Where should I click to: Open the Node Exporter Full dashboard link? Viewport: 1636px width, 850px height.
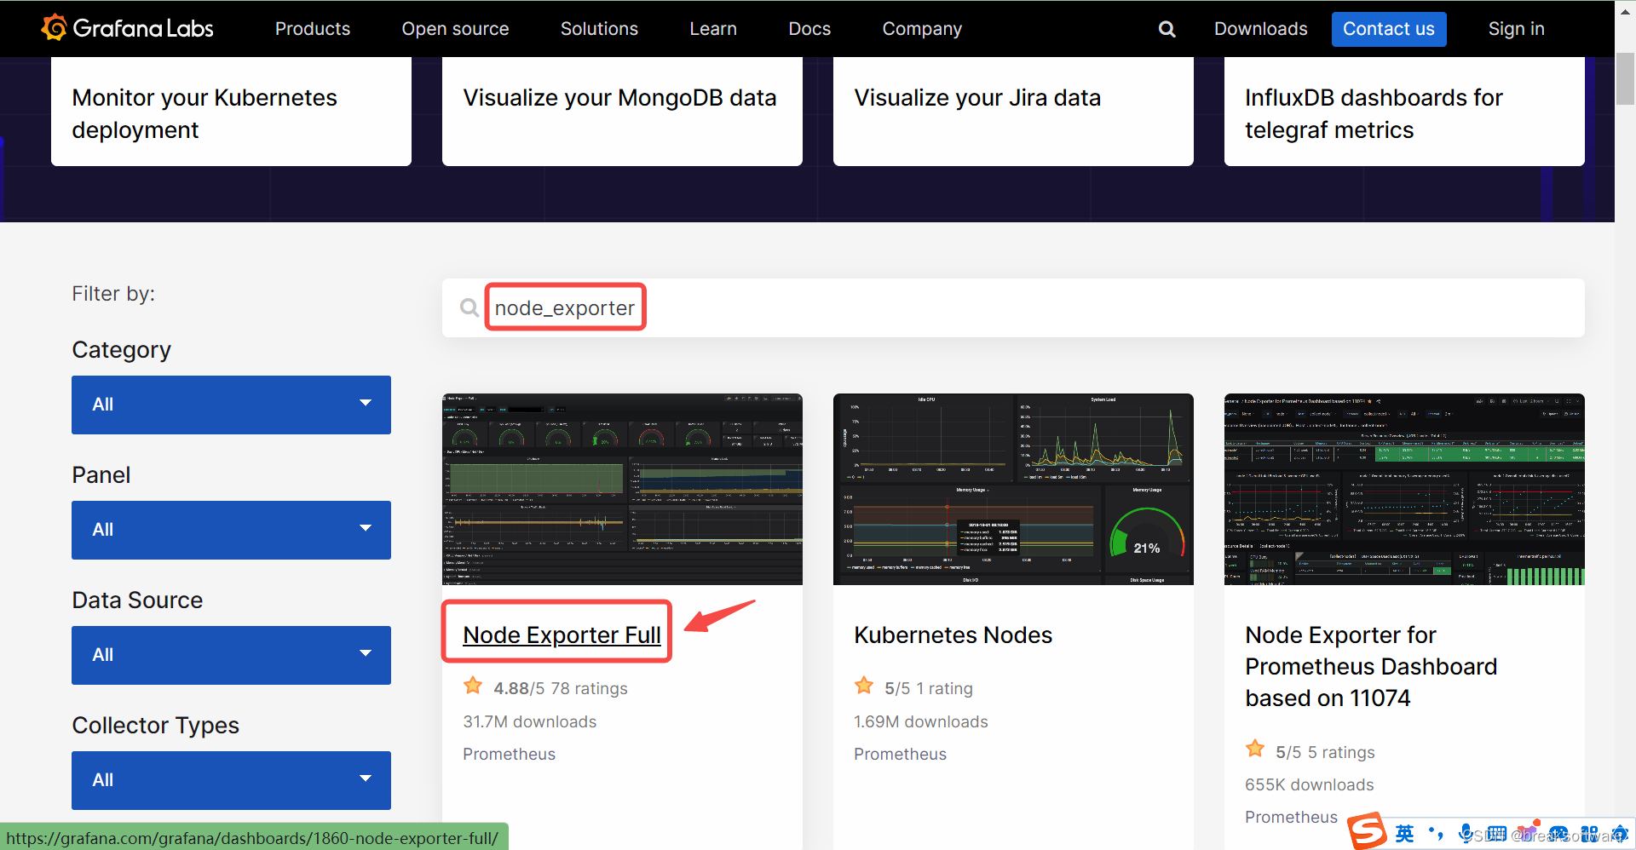point(562,635)
